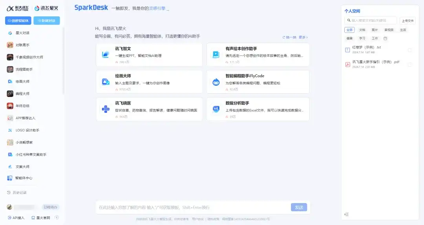The image size is (424, 225).
Task: Click the txt file icon of 红楼梦
Action: (x=347, y=50)
